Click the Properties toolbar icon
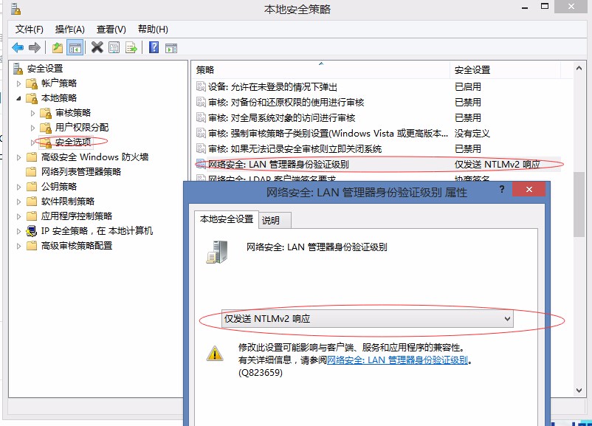592x426 pixels. 114,48
